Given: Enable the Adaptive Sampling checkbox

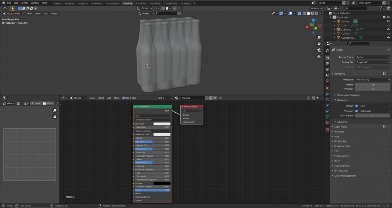Looking at the screenshot, I should (x=338, y=95).
